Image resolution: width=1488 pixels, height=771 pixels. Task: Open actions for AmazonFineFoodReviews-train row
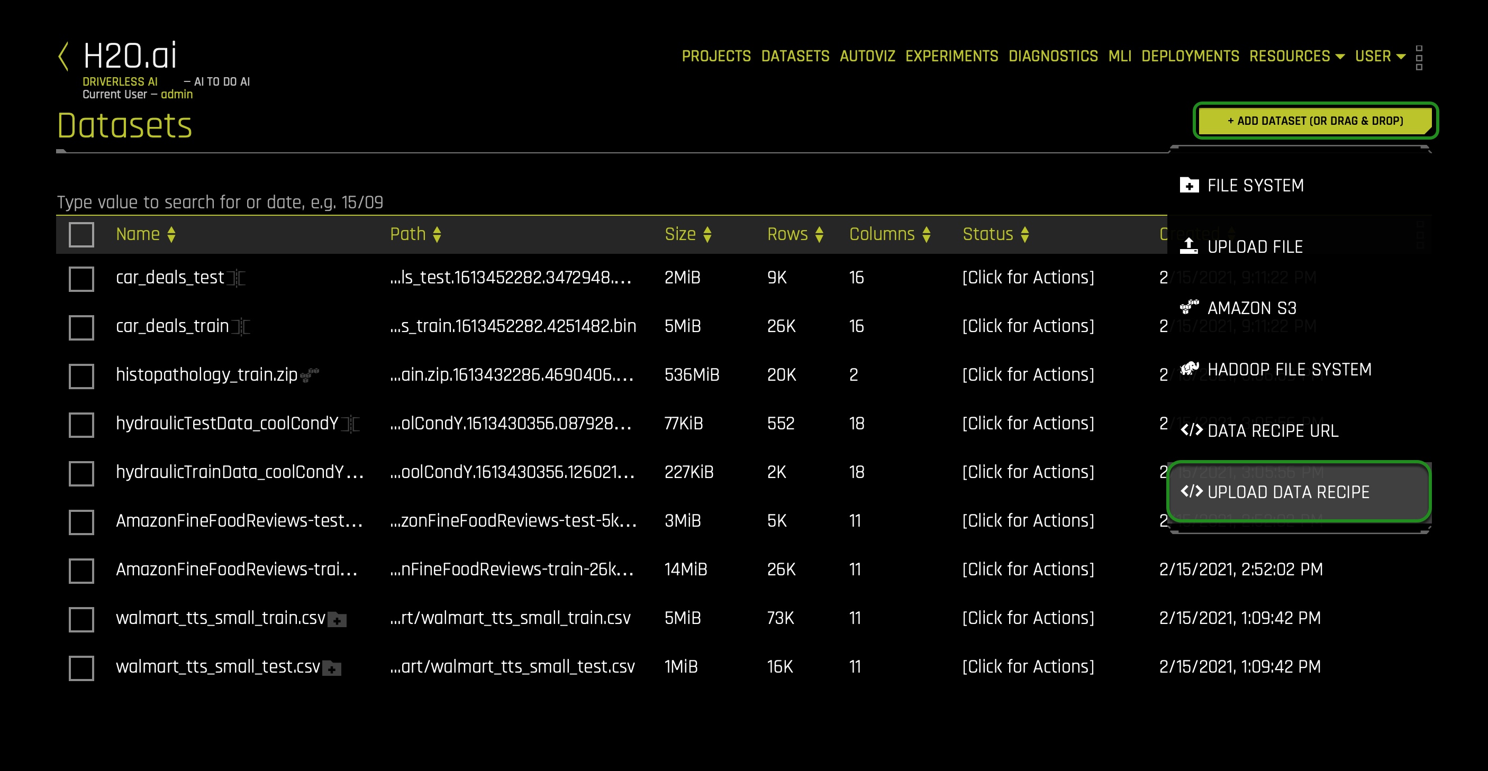1028,570
